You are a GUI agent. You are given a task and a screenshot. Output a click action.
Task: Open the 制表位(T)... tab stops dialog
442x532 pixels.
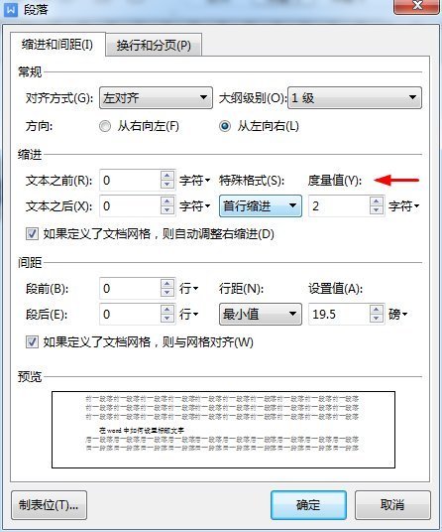tap(50, 505)
